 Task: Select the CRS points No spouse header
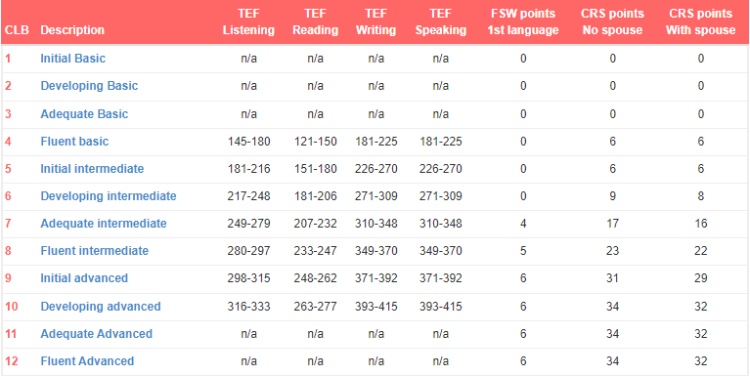(x=612, y=22)
